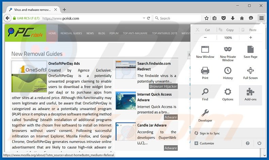269x160 pixels.
Task: Click the scrollbar down arrow
Action: coord(265,155)
